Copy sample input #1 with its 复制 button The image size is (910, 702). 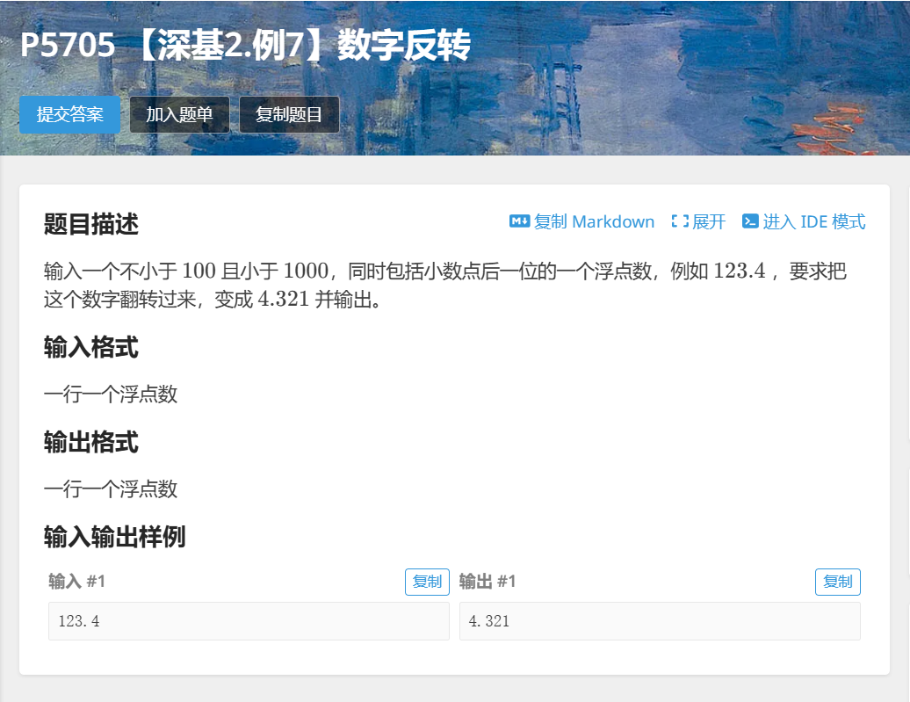427,582
